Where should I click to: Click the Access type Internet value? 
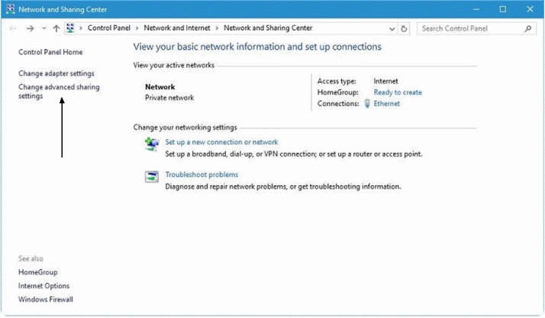pyautogui.click(x=385, y=81)
